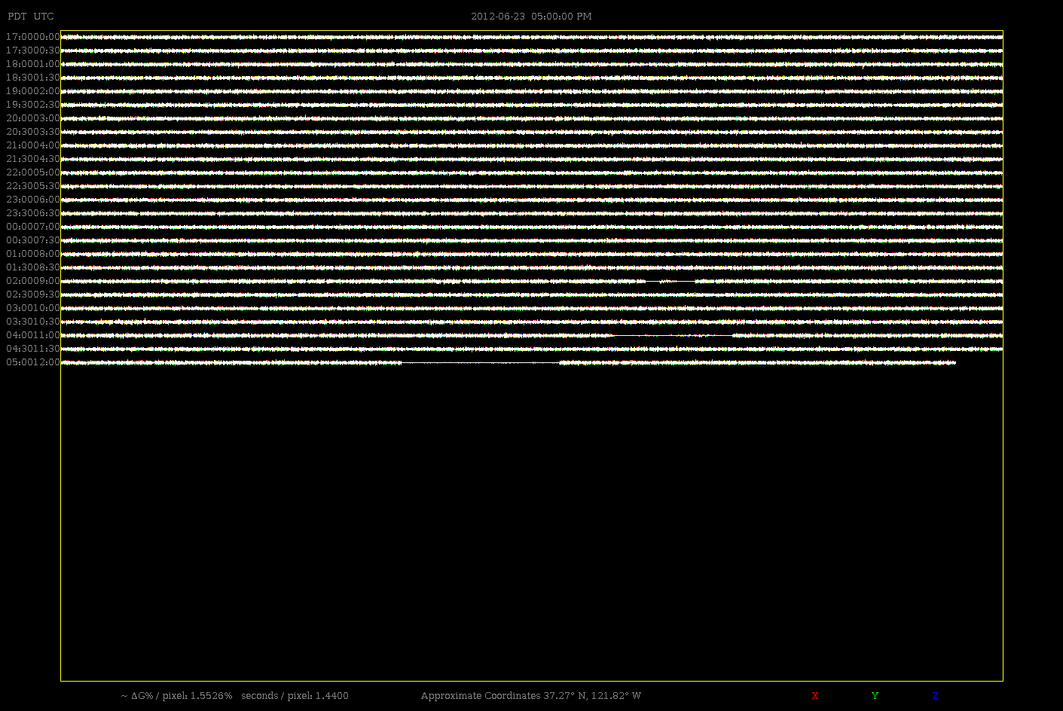Click the PDT timezone header label
Image resolution: width=1063 pixels, height=711 pixels.
17,16
